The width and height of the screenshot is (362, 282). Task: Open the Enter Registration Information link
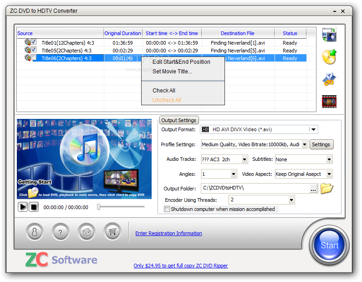[x=168, y=233]
